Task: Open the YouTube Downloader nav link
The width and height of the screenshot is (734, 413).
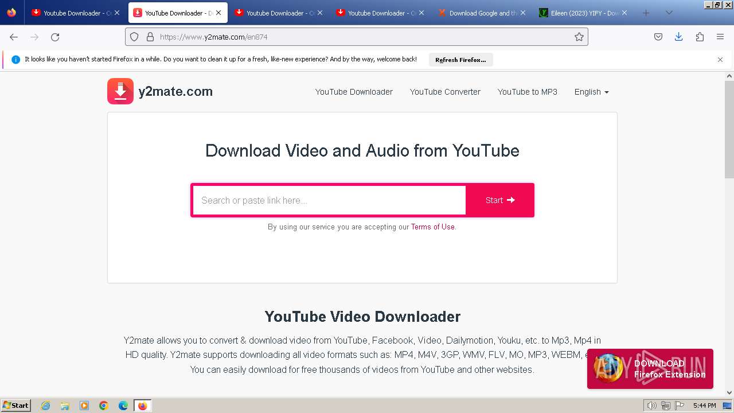Action: [x=354, y=92]
